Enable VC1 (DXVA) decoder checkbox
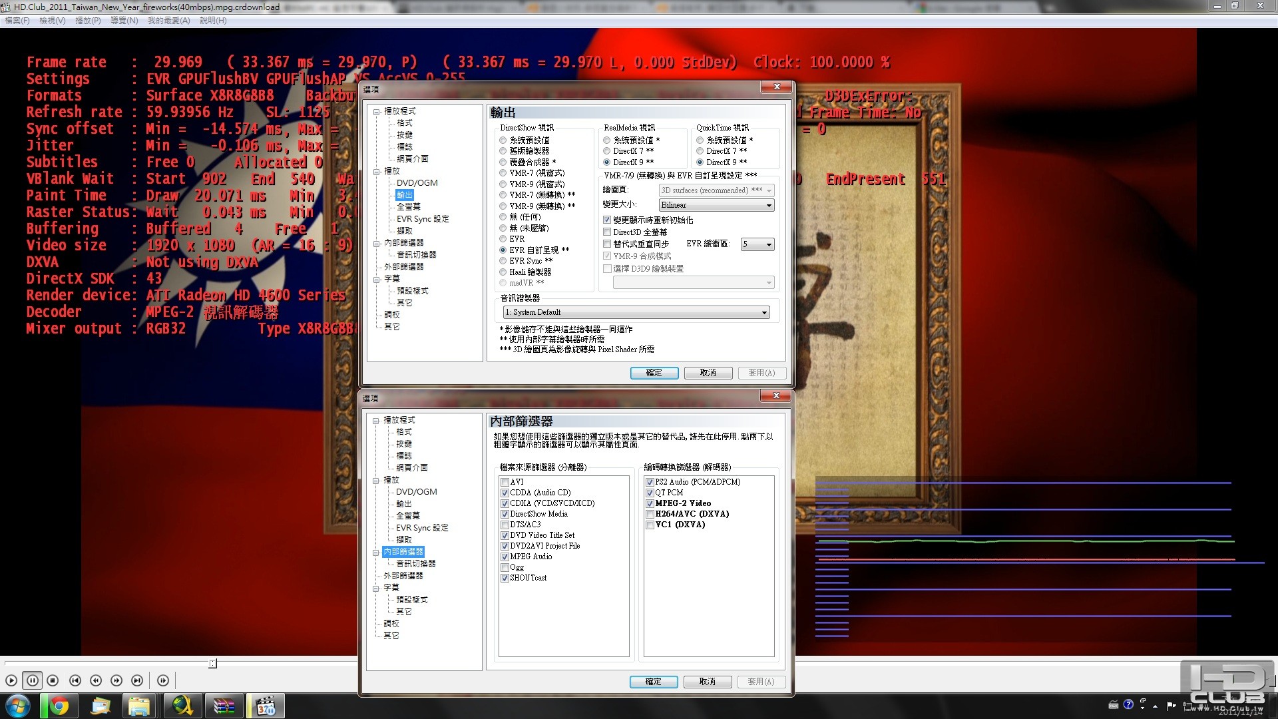This screenshot has height=719, width=1278. [650, 525]
